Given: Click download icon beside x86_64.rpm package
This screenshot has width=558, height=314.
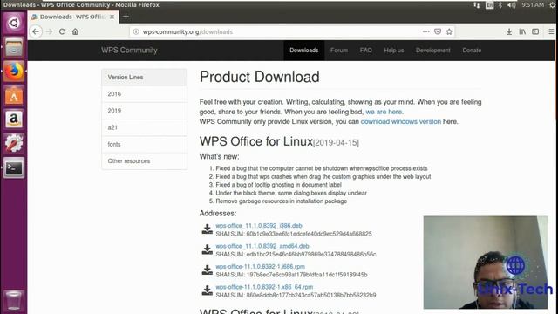Looking at the screenshot, I should click(208, 290).
